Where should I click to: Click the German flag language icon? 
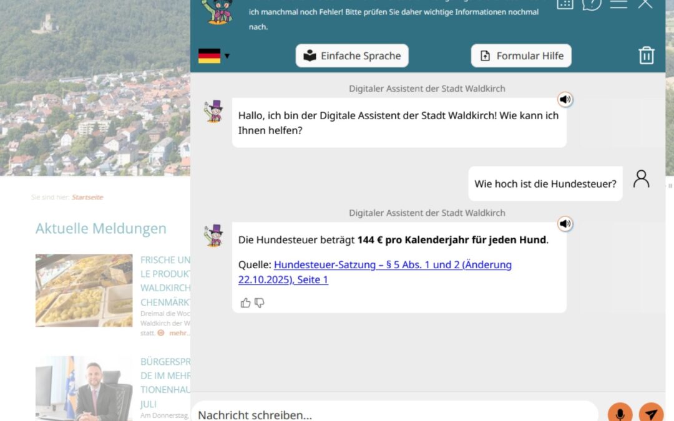pyautogui.click(x=209, y=56)
